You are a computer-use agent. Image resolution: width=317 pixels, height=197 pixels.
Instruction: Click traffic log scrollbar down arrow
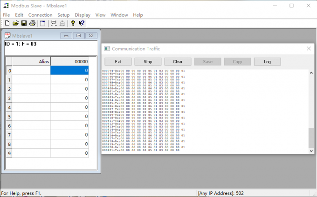pos(311,151)
